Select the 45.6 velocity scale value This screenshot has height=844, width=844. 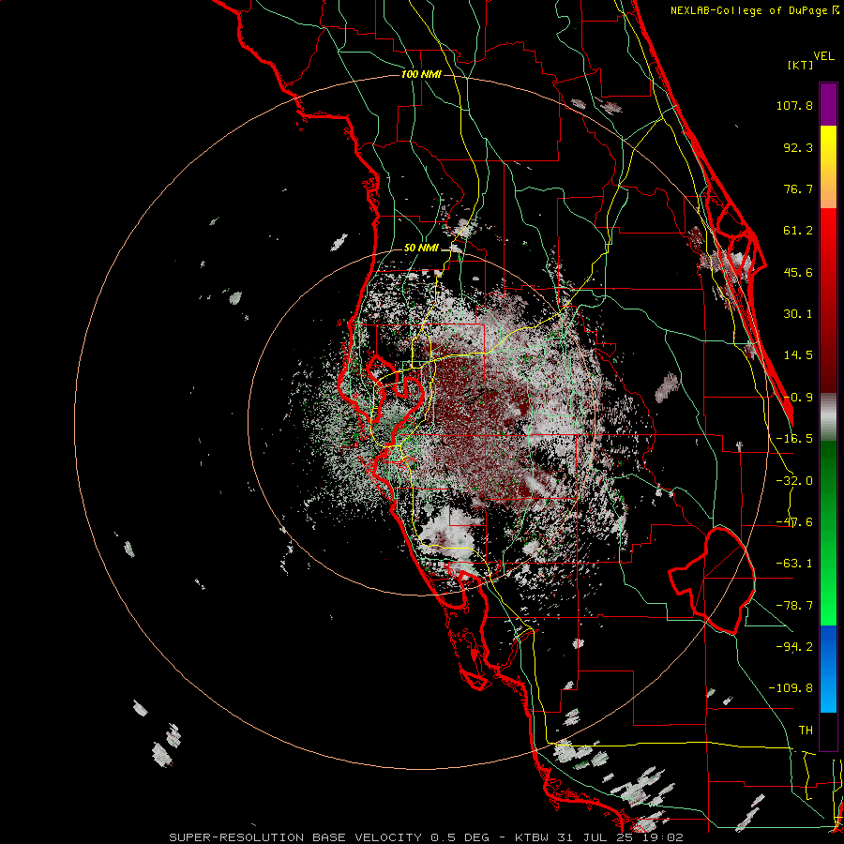click(798, 272)
